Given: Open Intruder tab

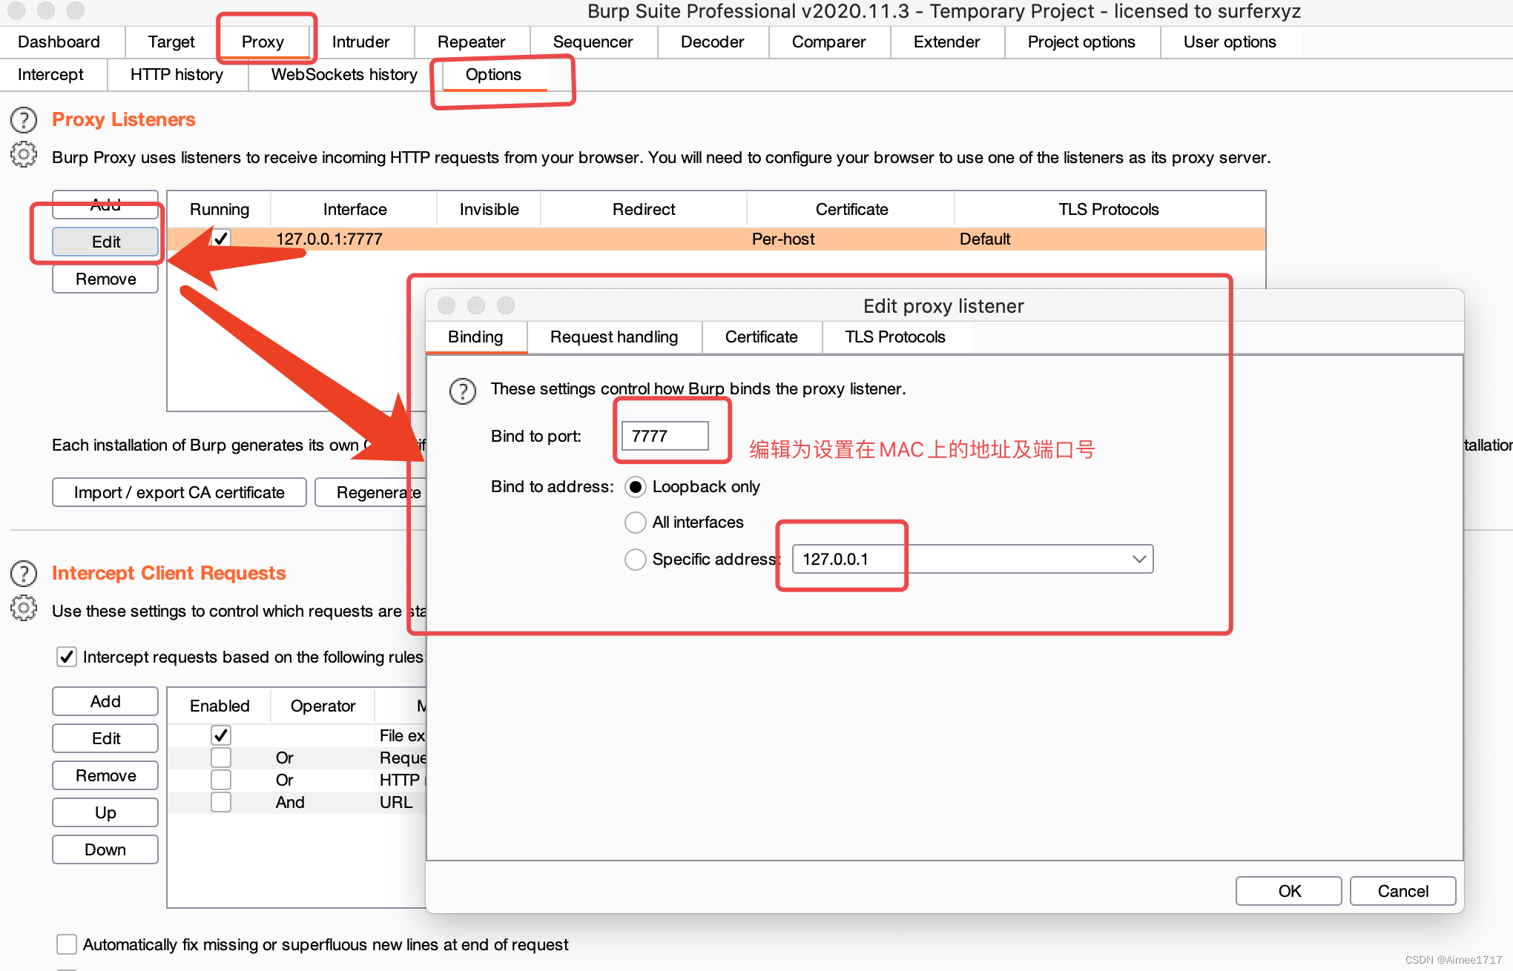Looking at the screenshot, I should (360, 42).
